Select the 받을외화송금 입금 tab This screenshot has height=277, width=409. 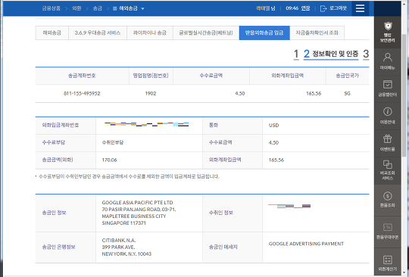click(x=264, y=33)
